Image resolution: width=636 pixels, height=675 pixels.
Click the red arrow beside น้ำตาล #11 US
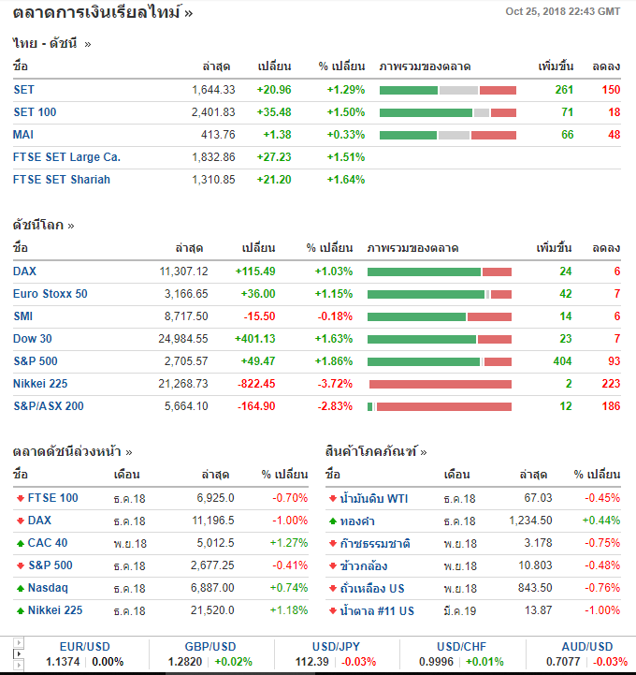click(332, 610)
